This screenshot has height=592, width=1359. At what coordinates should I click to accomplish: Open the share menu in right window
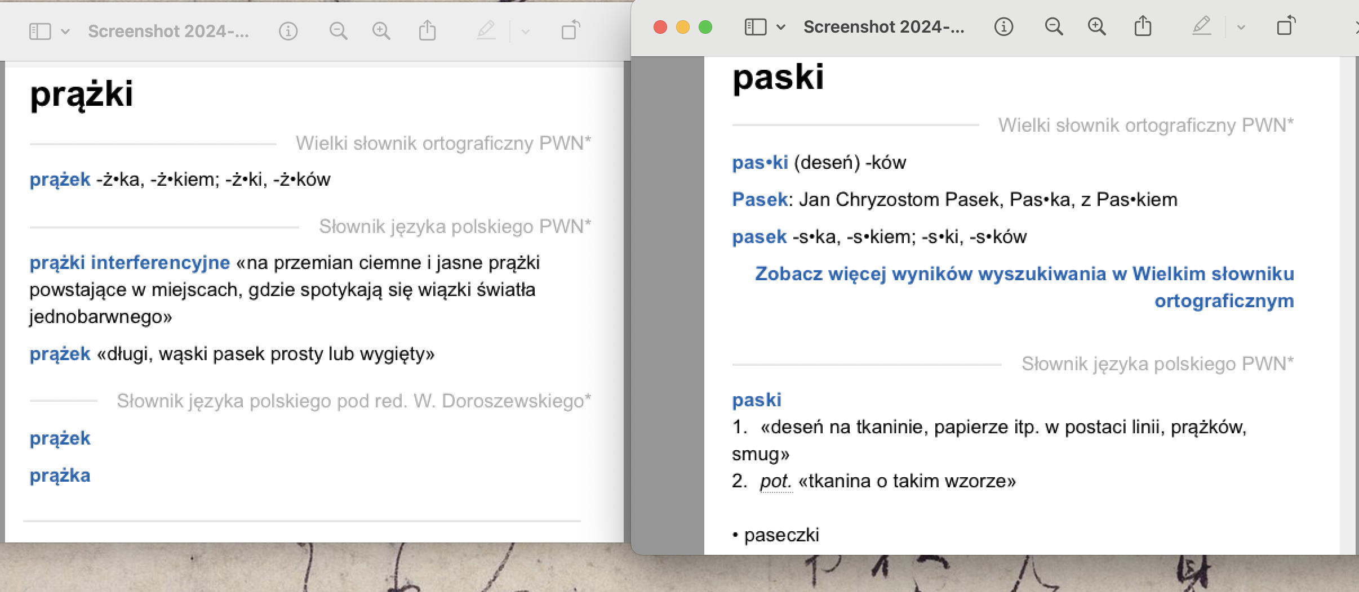pos(1143,26)
